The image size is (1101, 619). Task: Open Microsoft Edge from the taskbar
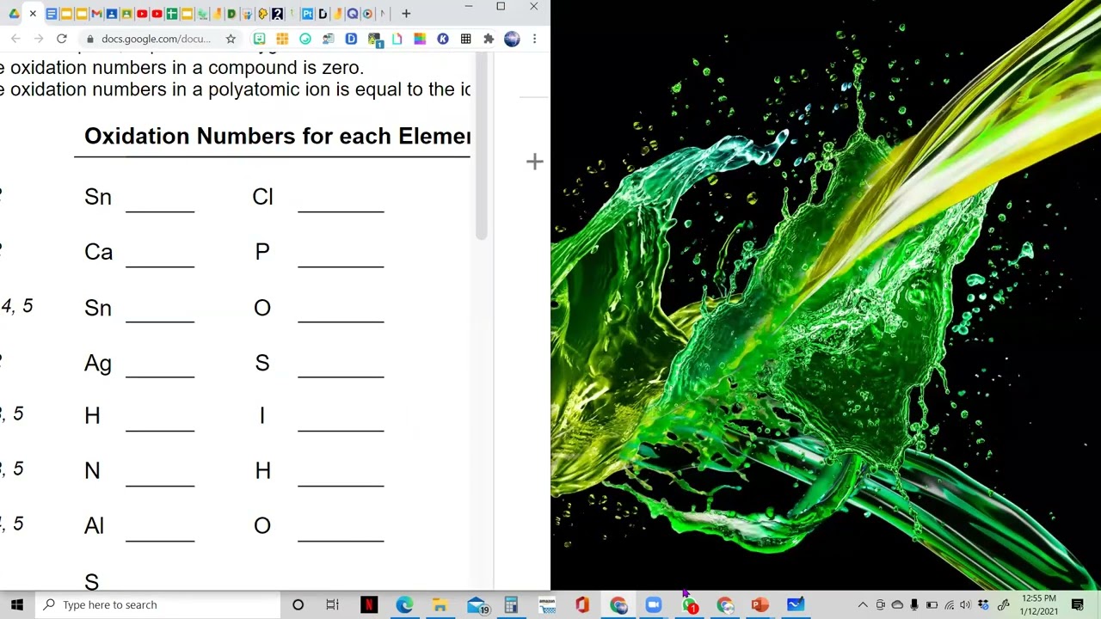pyautogui.click(x=404, y=604)
